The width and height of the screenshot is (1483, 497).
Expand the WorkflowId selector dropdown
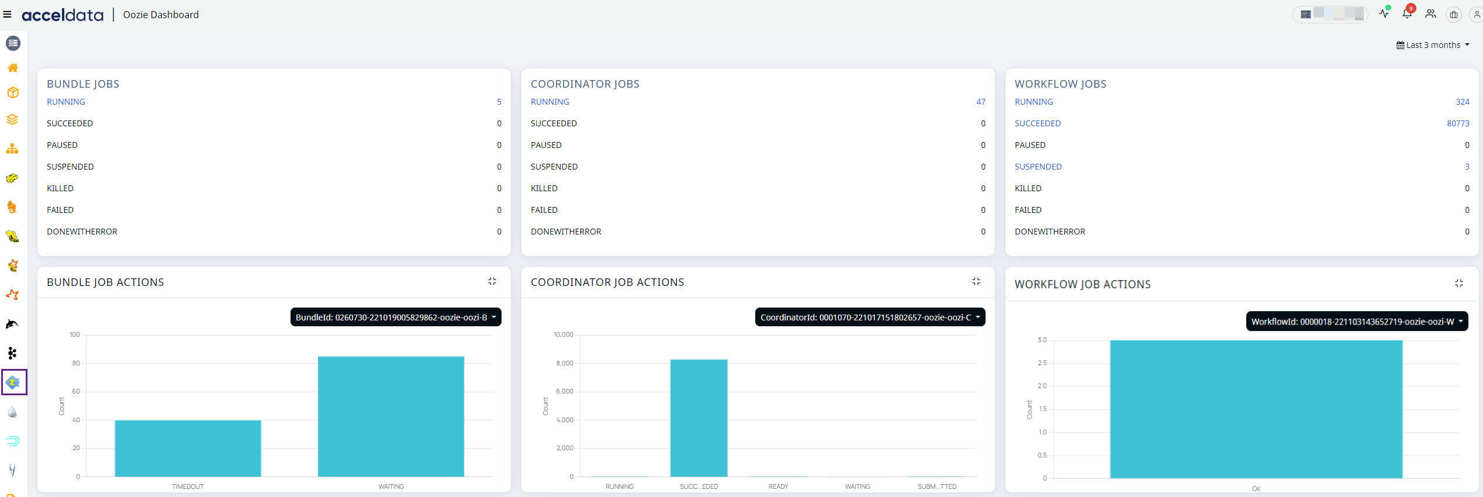pyautogui.click(x=1357, y=321)
